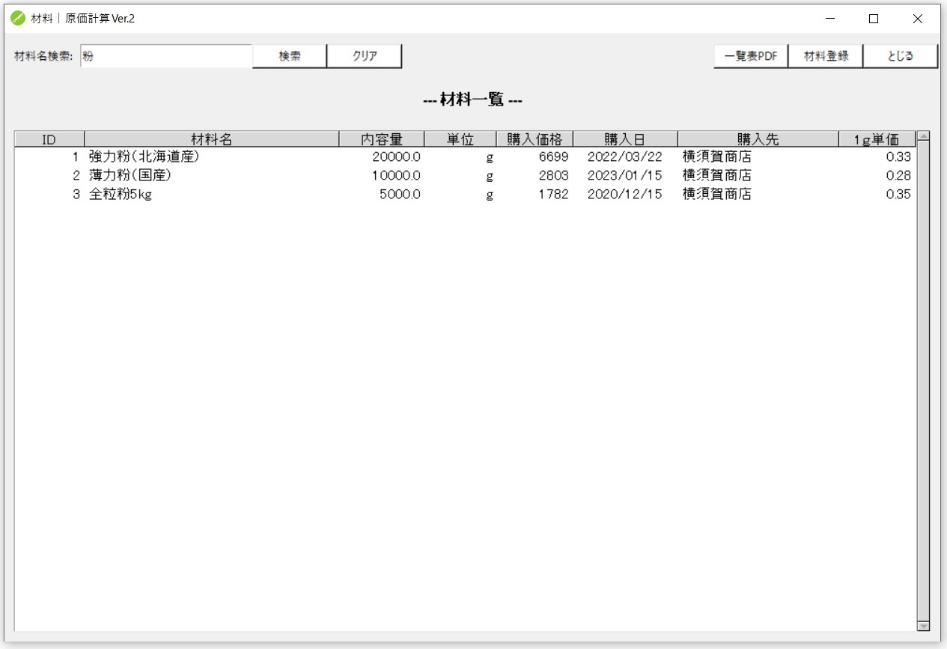Click the 内容量 column header

tap(383, 138)
